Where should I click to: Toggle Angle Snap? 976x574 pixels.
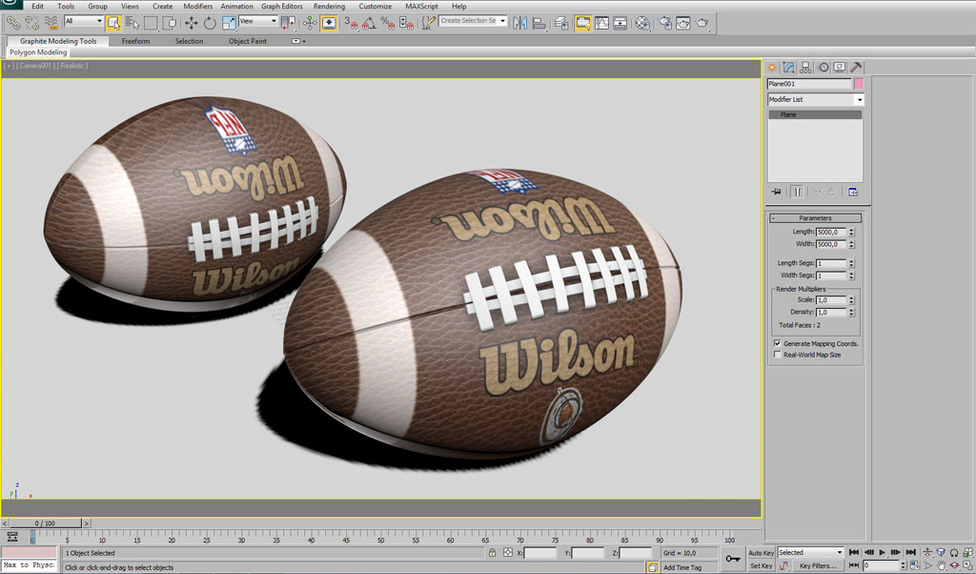[x=369, y=23]
